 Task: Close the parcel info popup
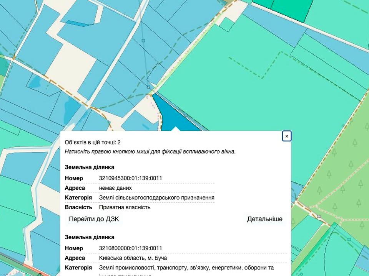pos(286,136)
